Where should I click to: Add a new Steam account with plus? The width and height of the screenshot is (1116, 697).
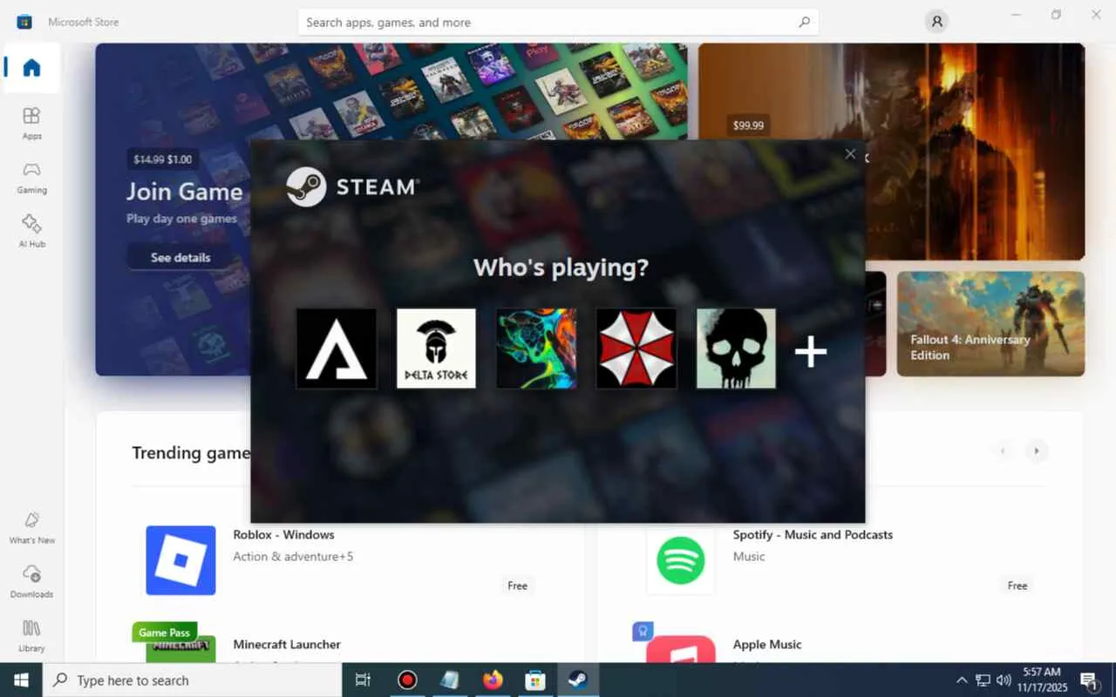pos(811,352)
